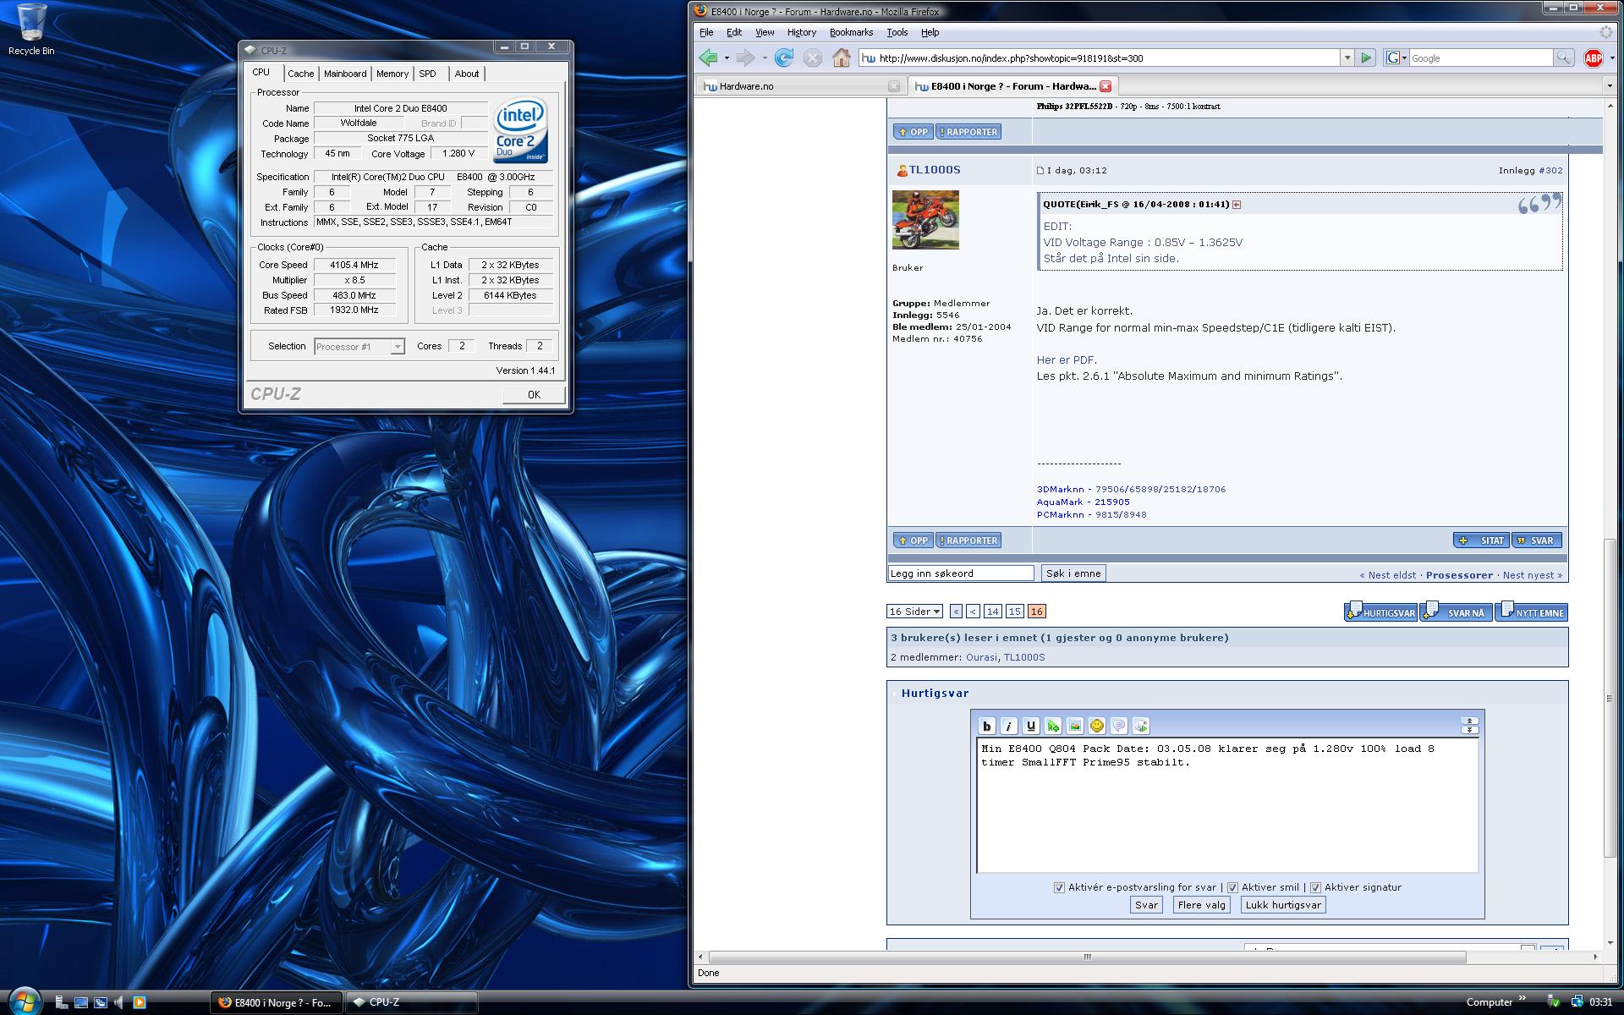Click the Legg inn søkeord search field

pyautogui.click(x=961, y=573)
